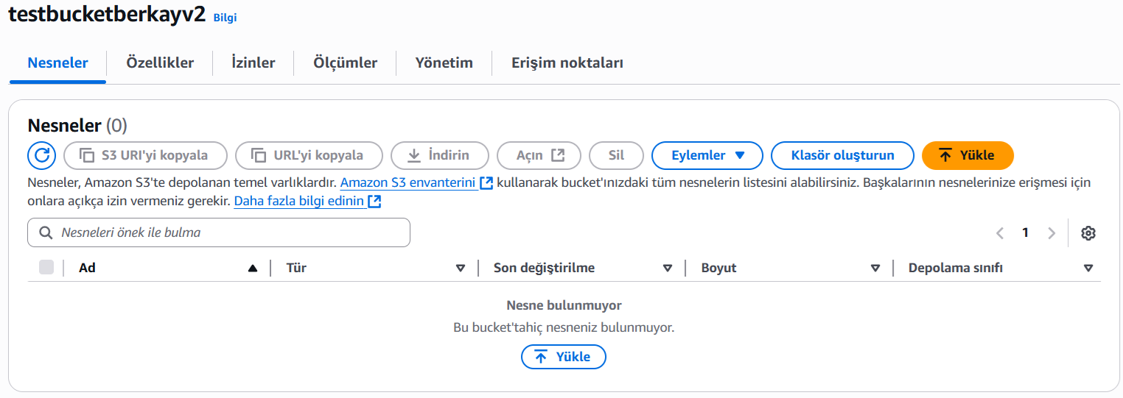This screenshot has width=1123, height=398.
Task: Focus the Nesneleri önek ile bulma search field
Action: (x=219, y=232)
